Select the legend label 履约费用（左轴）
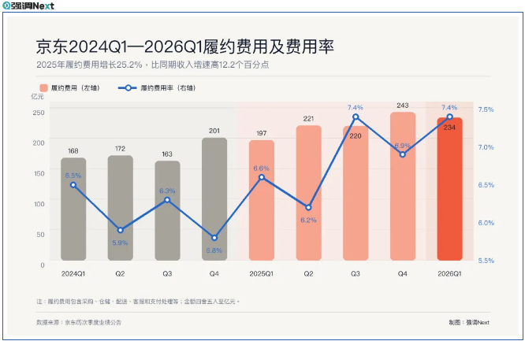The width and height of the screenshot is (525, 341). [76, 88]
